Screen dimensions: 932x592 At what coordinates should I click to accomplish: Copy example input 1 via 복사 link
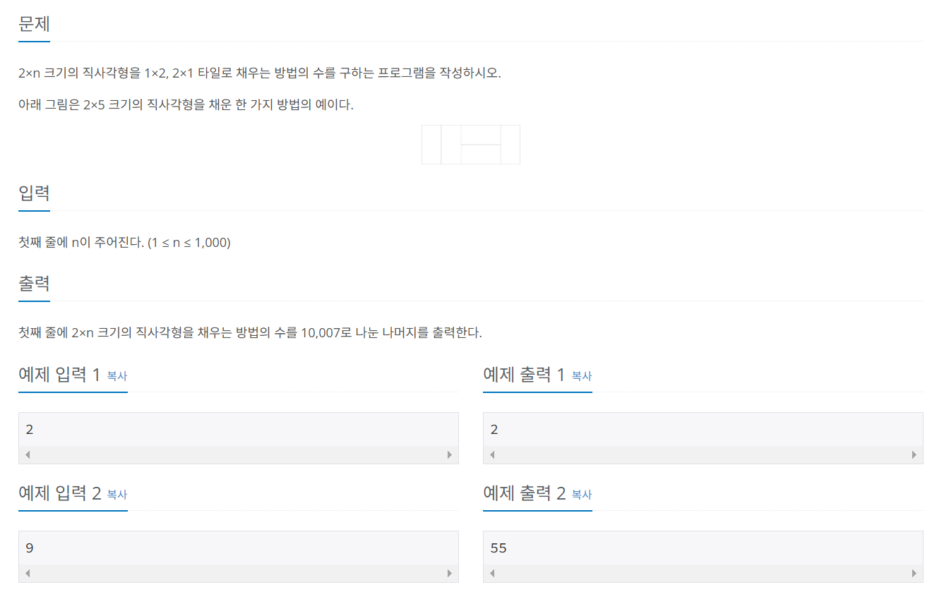(x=117, y=376)
